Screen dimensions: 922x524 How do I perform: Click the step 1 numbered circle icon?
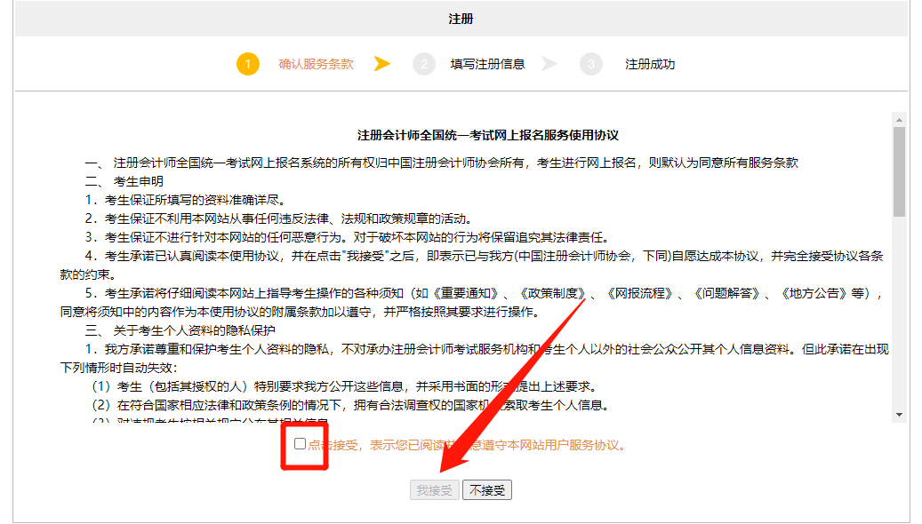[248, 64]
